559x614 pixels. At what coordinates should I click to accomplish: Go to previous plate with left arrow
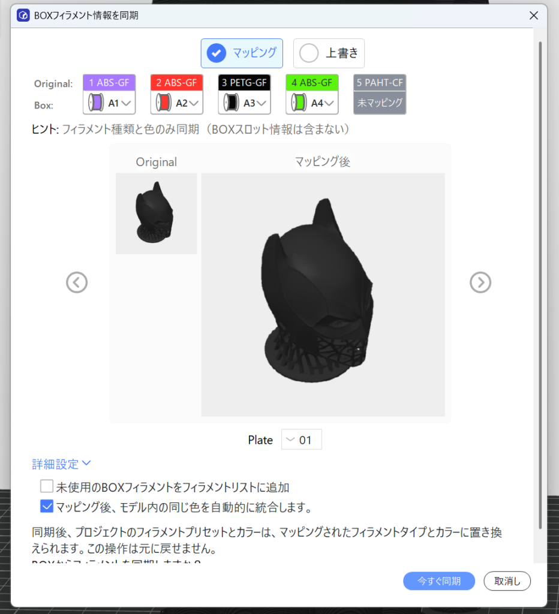point(77,282)
